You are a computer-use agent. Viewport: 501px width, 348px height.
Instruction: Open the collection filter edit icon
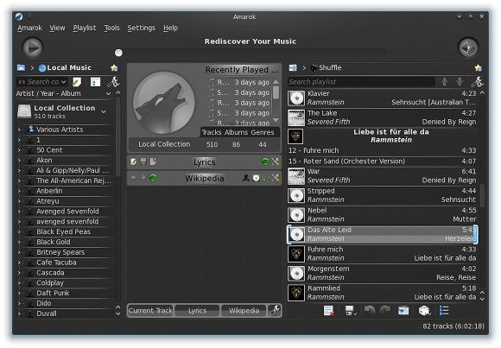point(77,82)
